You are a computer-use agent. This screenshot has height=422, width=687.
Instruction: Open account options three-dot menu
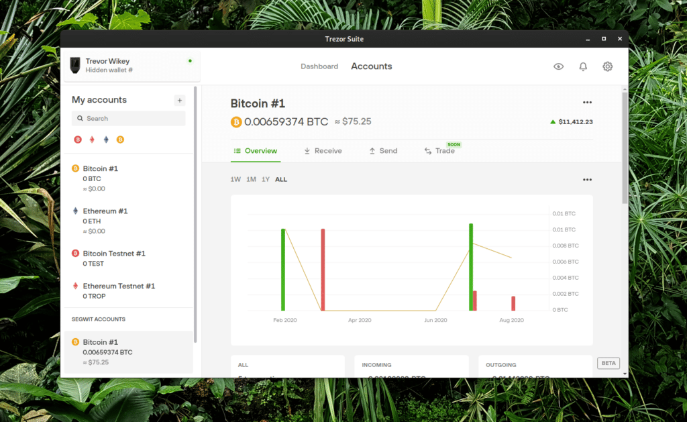tap(587, 102)
